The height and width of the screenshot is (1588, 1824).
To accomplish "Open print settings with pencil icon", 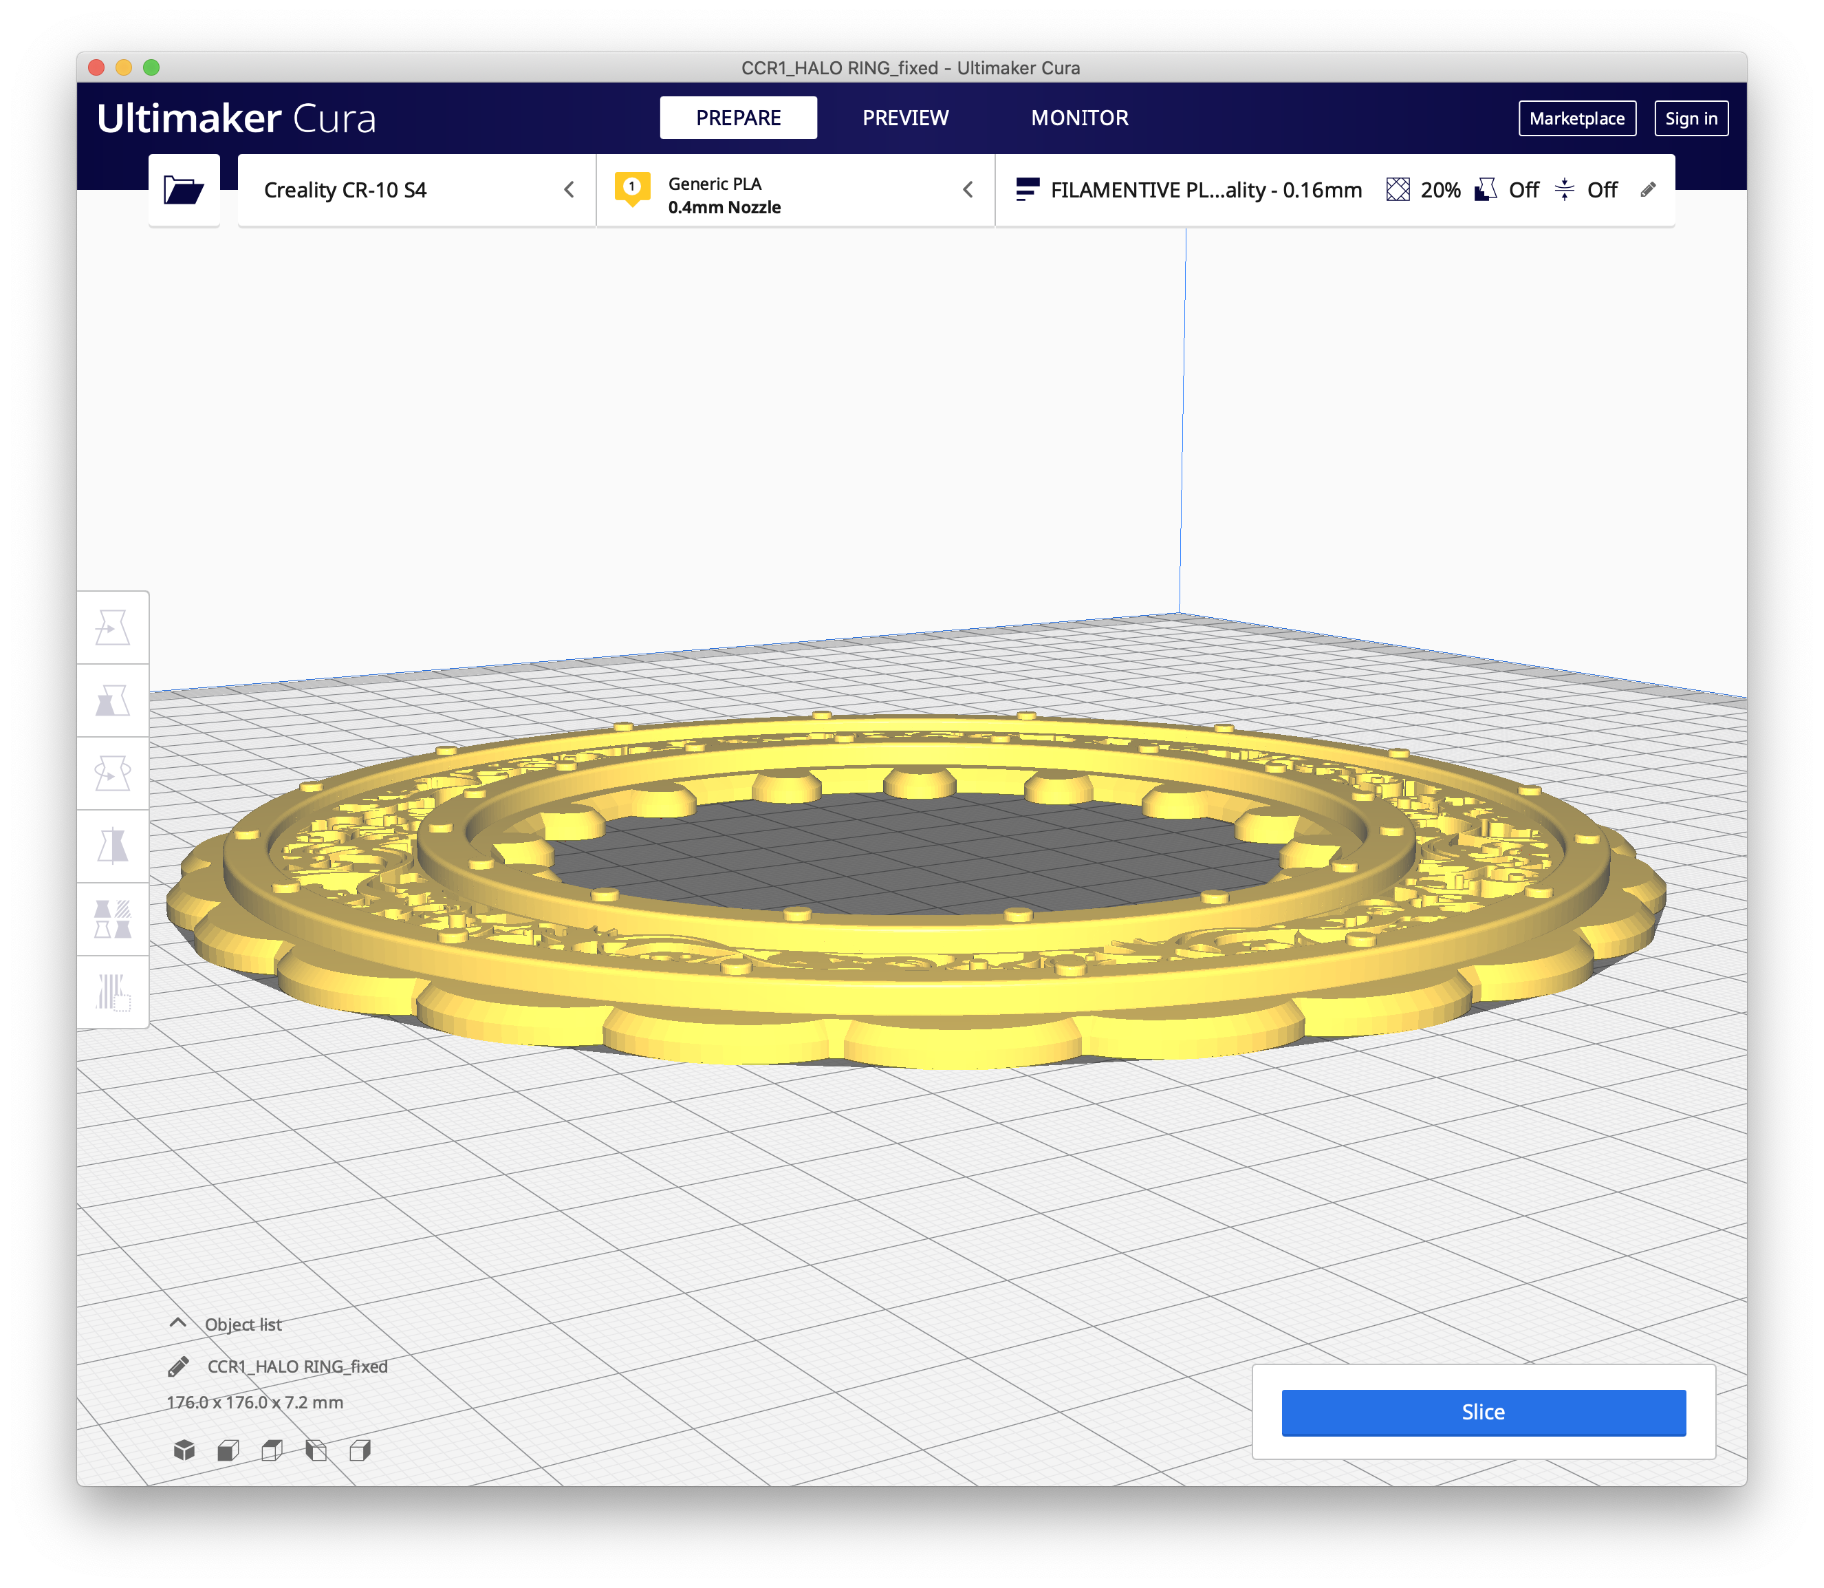I will coord(1648,190).
